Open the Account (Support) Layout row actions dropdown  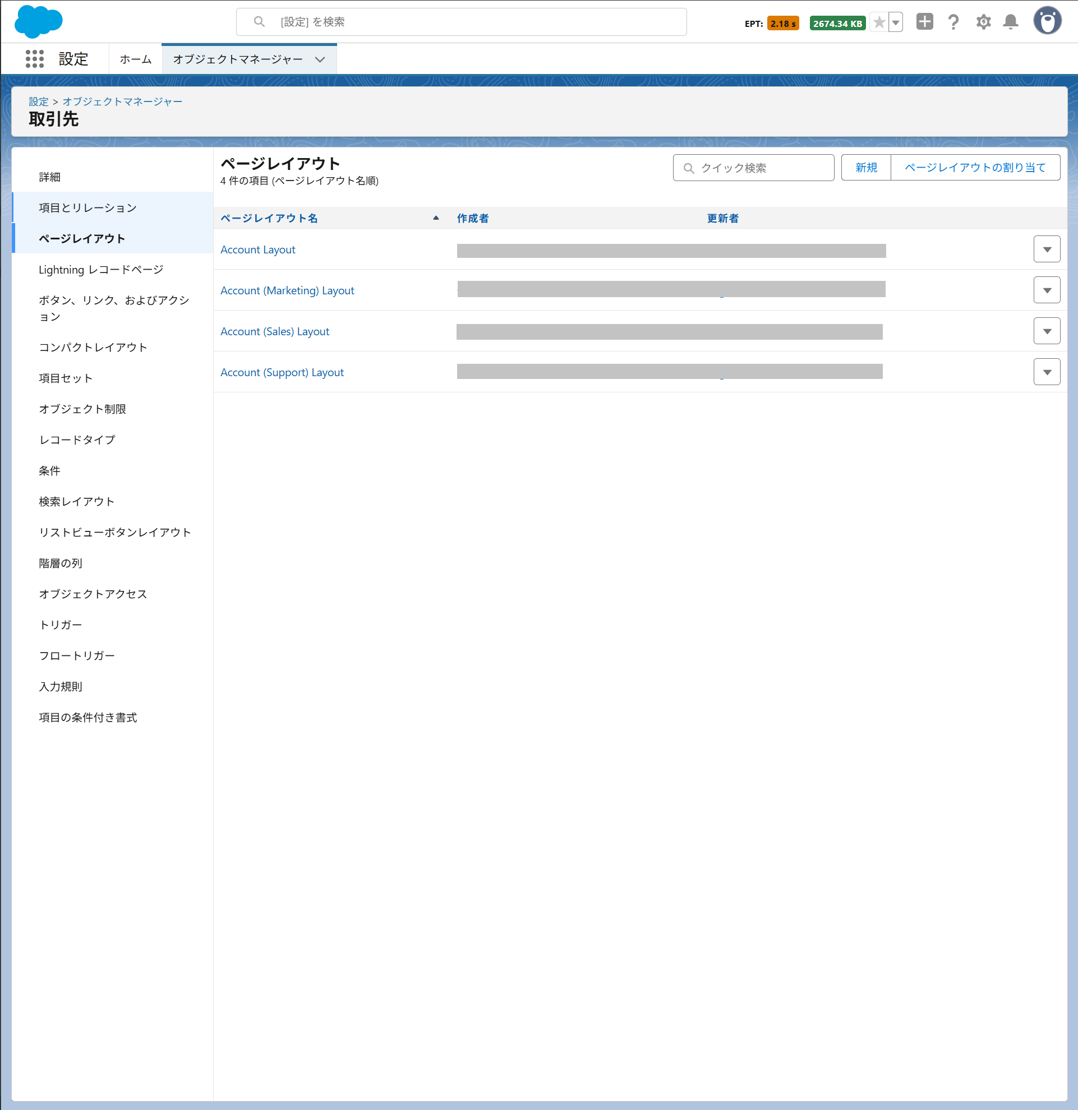1046,372
